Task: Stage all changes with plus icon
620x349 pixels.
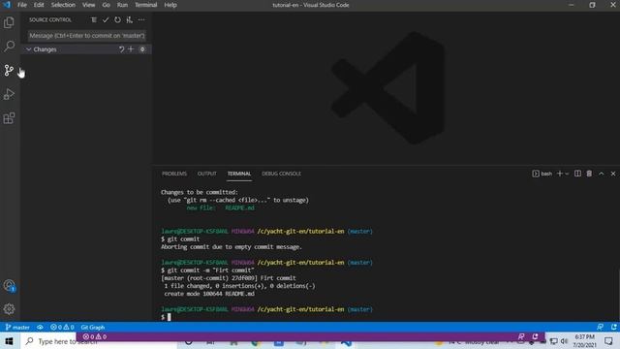Action: 131,49
